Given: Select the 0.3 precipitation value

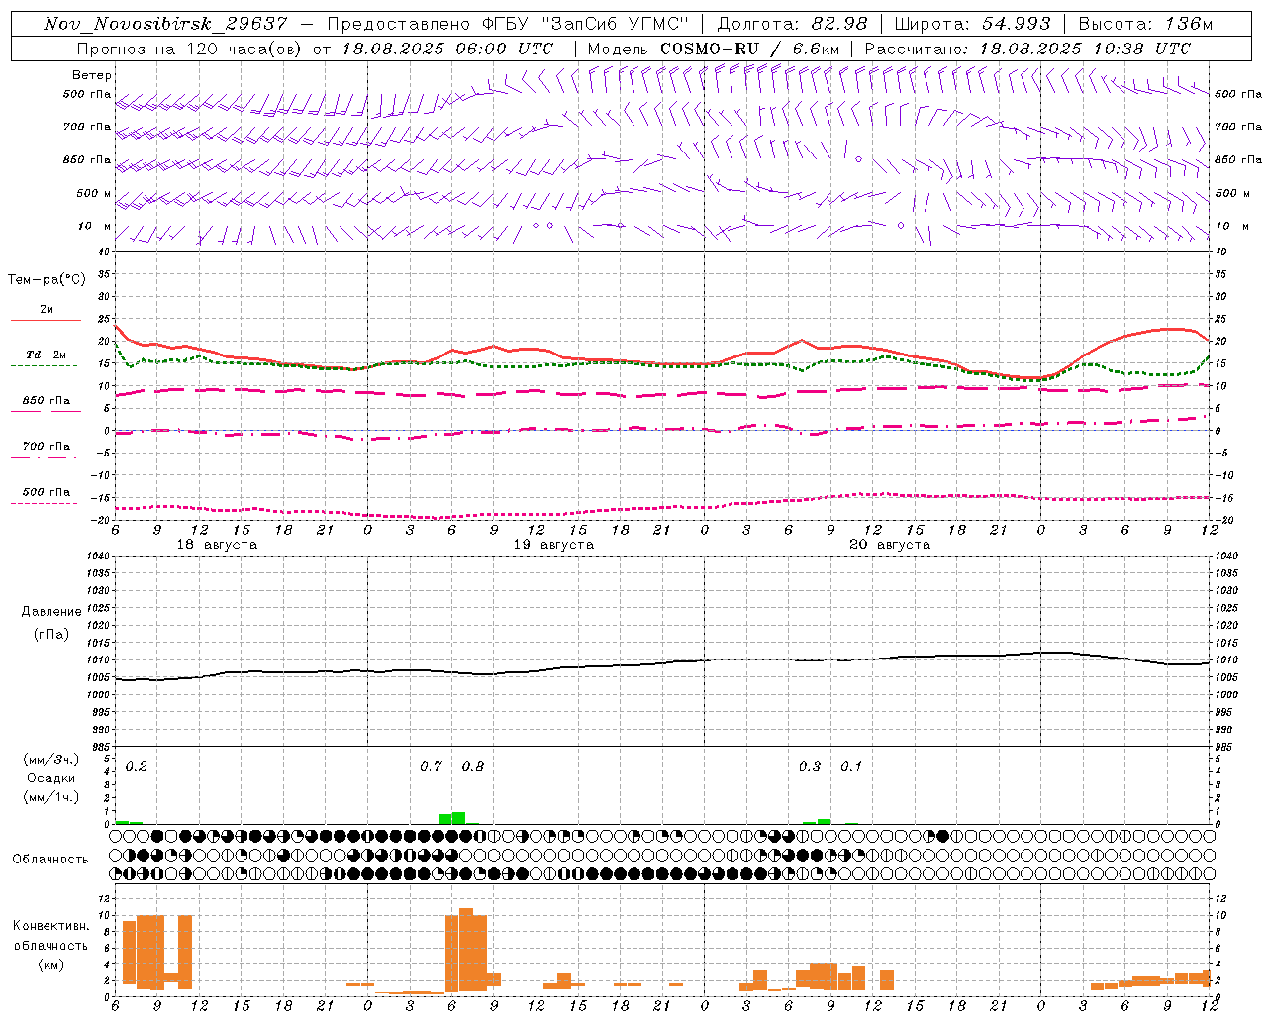Looking at the screenshot, I should click(x=810, y=766).
